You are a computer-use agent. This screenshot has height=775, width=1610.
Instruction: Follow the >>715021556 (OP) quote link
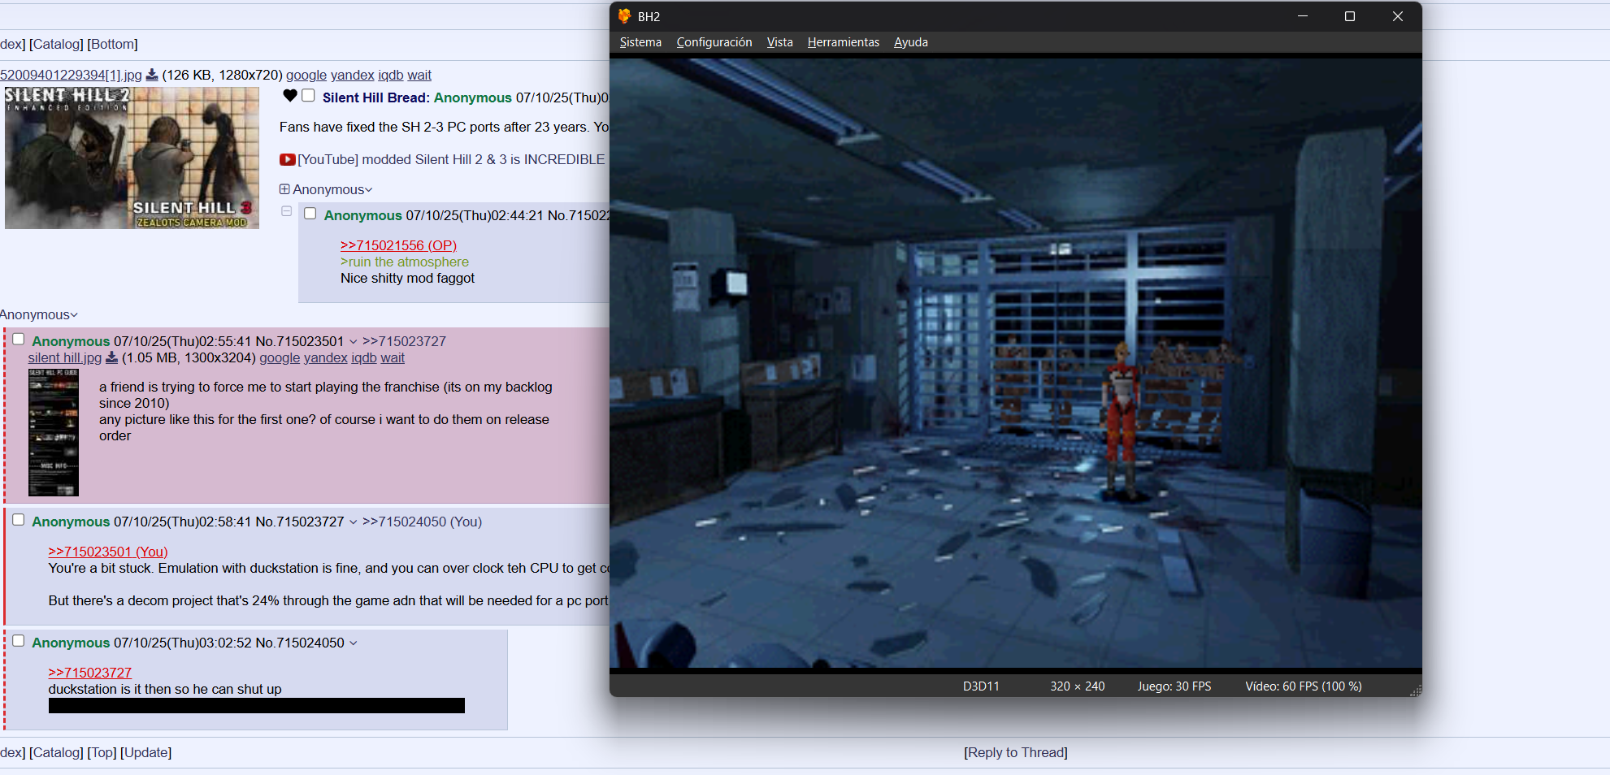click(398, 245)
